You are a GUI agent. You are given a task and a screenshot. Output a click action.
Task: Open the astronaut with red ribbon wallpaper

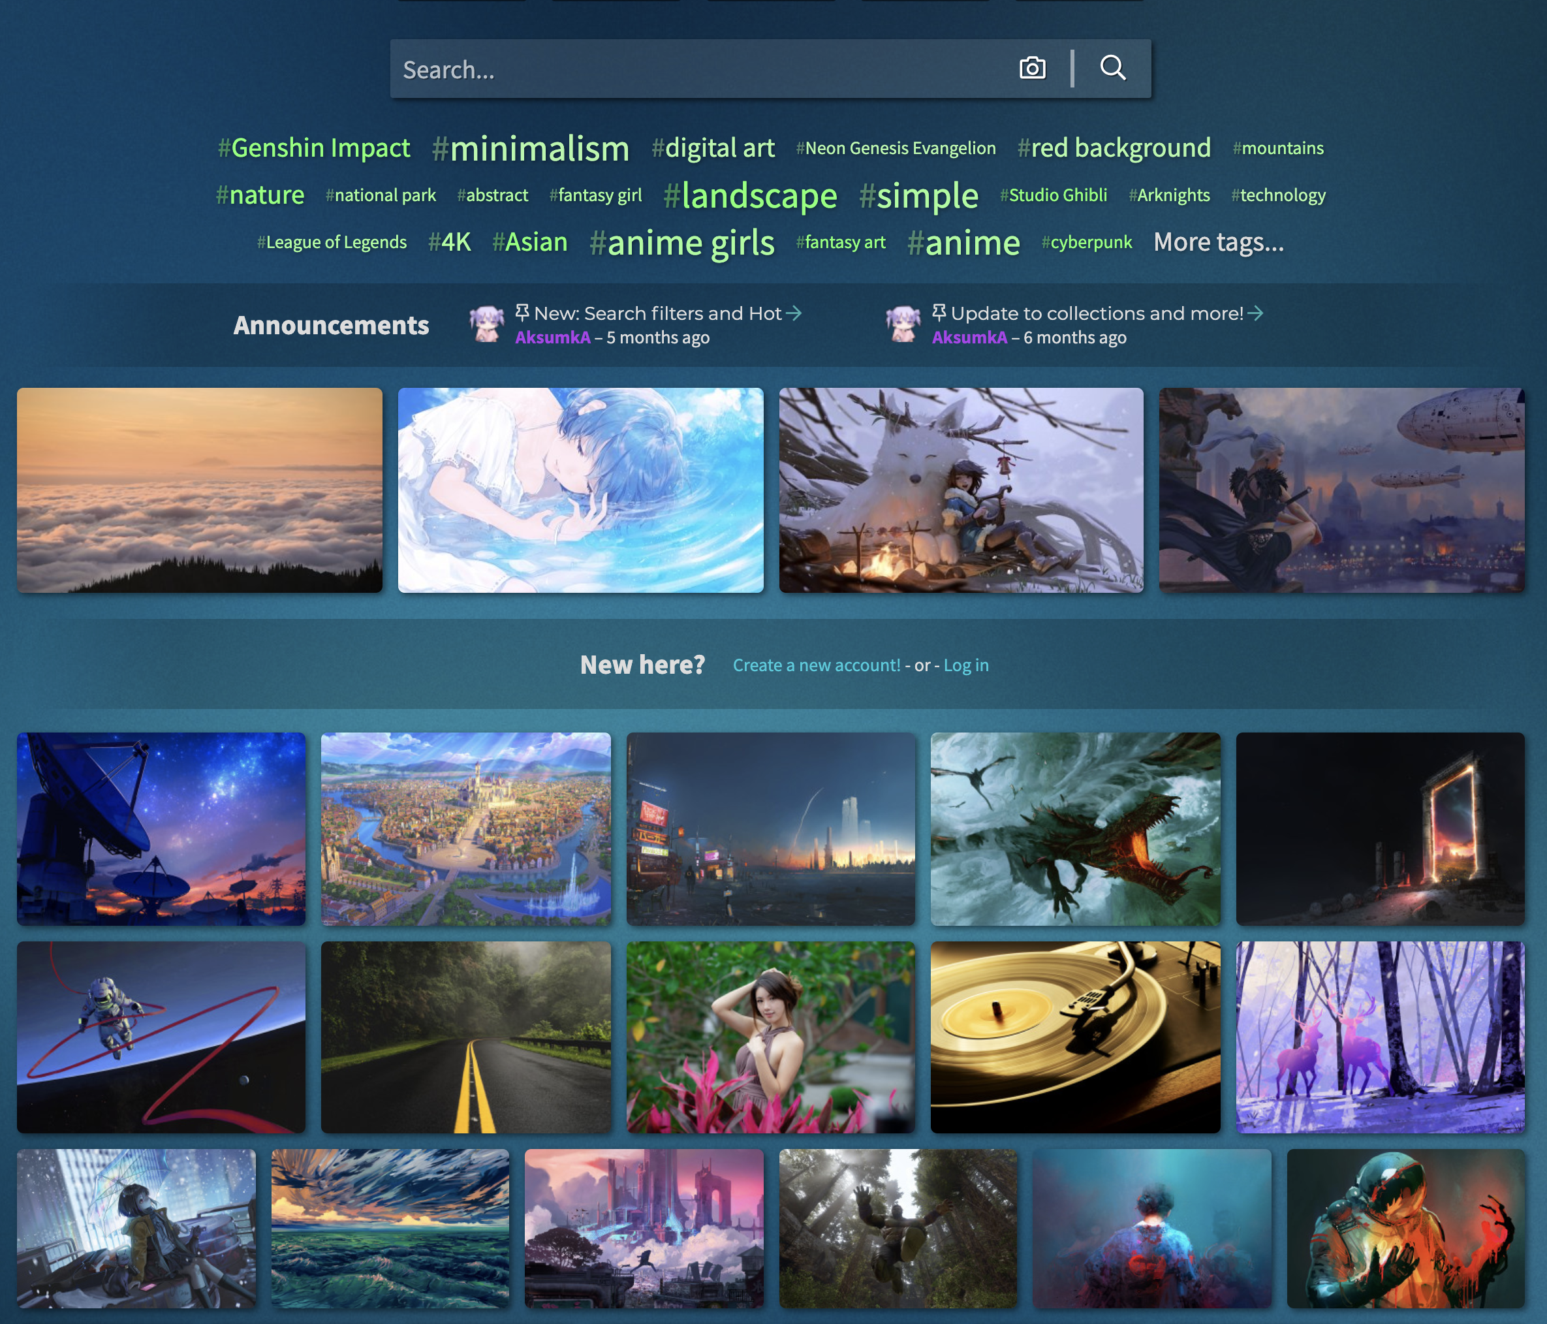point(161,1037)
